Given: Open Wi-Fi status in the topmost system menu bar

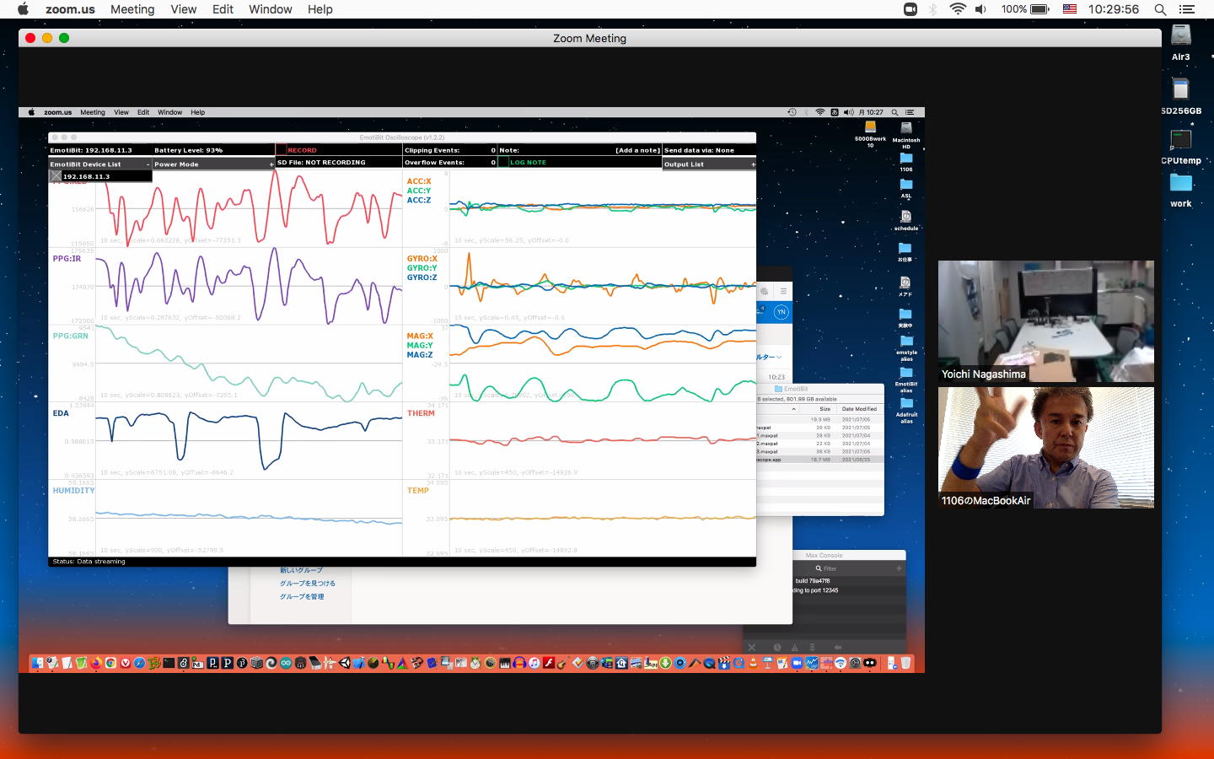Looking at the screenshot, I should (x=958, y=9).
